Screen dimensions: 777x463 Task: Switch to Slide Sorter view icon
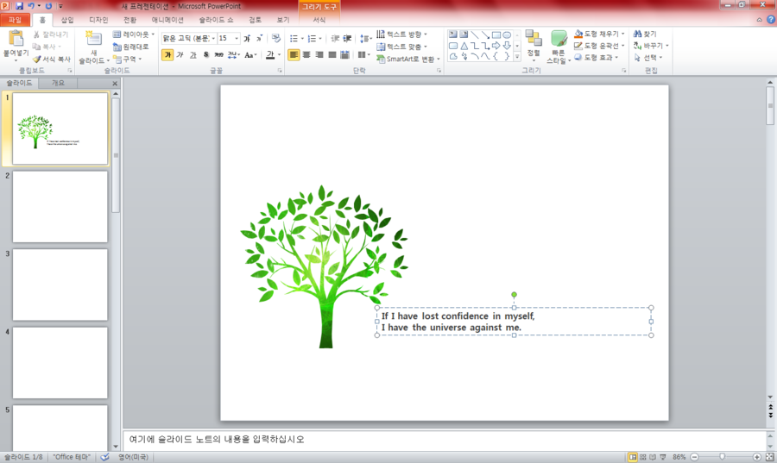(642, 457)
